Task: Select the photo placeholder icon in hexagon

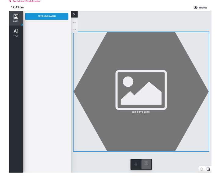Action: pyautogui.click(x=141, y=90)
